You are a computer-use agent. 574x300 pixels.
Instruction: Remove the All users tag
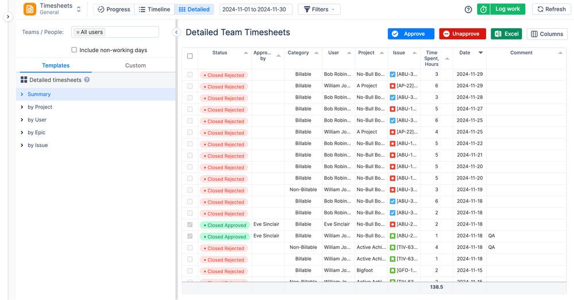tap(78, 33)
